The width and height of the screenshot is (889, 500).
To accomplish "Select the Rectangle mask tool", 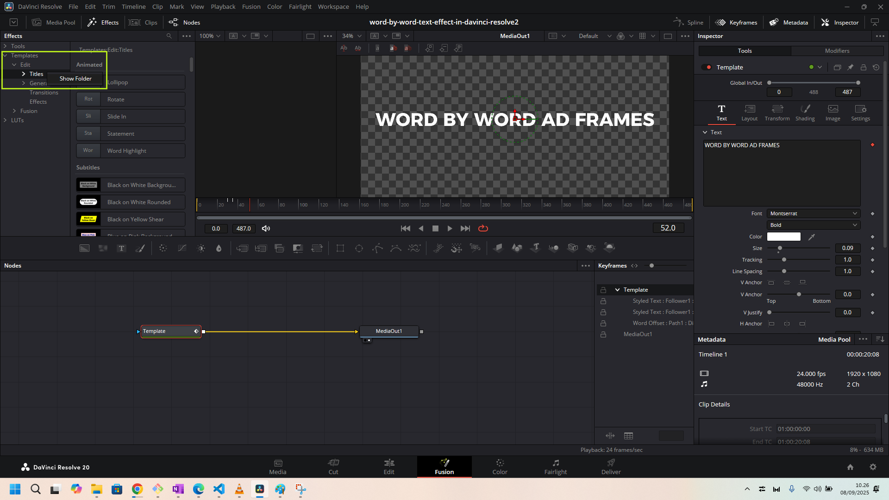I will pyautogui.click(x=340, y=249).
